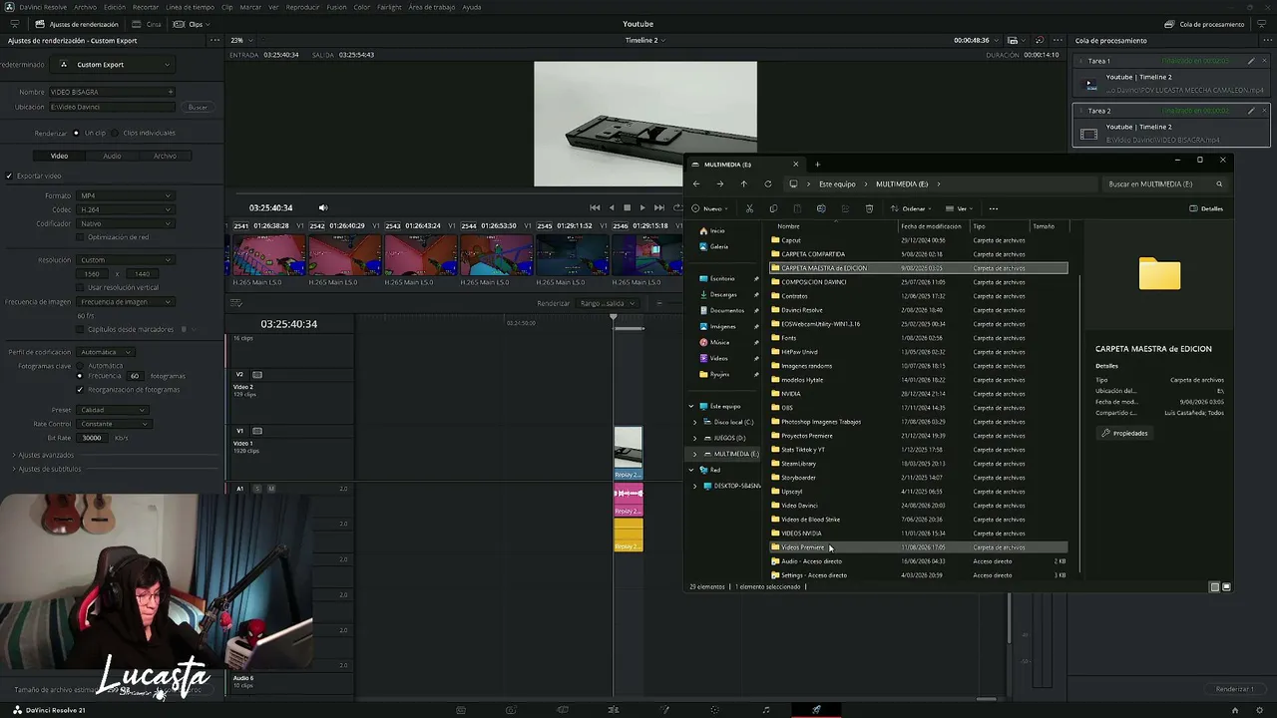Switch to the Archivo settings tab
Viewport: 1277px width, 718px height.
point(165,156)
